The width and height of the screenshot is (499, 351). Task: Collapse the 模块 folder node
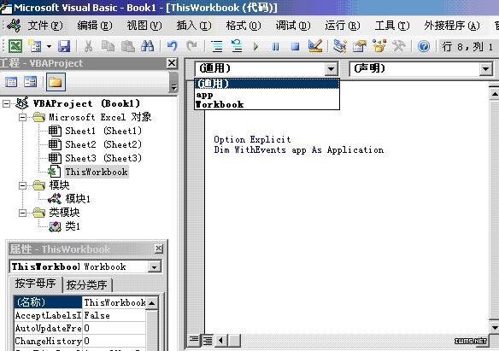point(22,185)
